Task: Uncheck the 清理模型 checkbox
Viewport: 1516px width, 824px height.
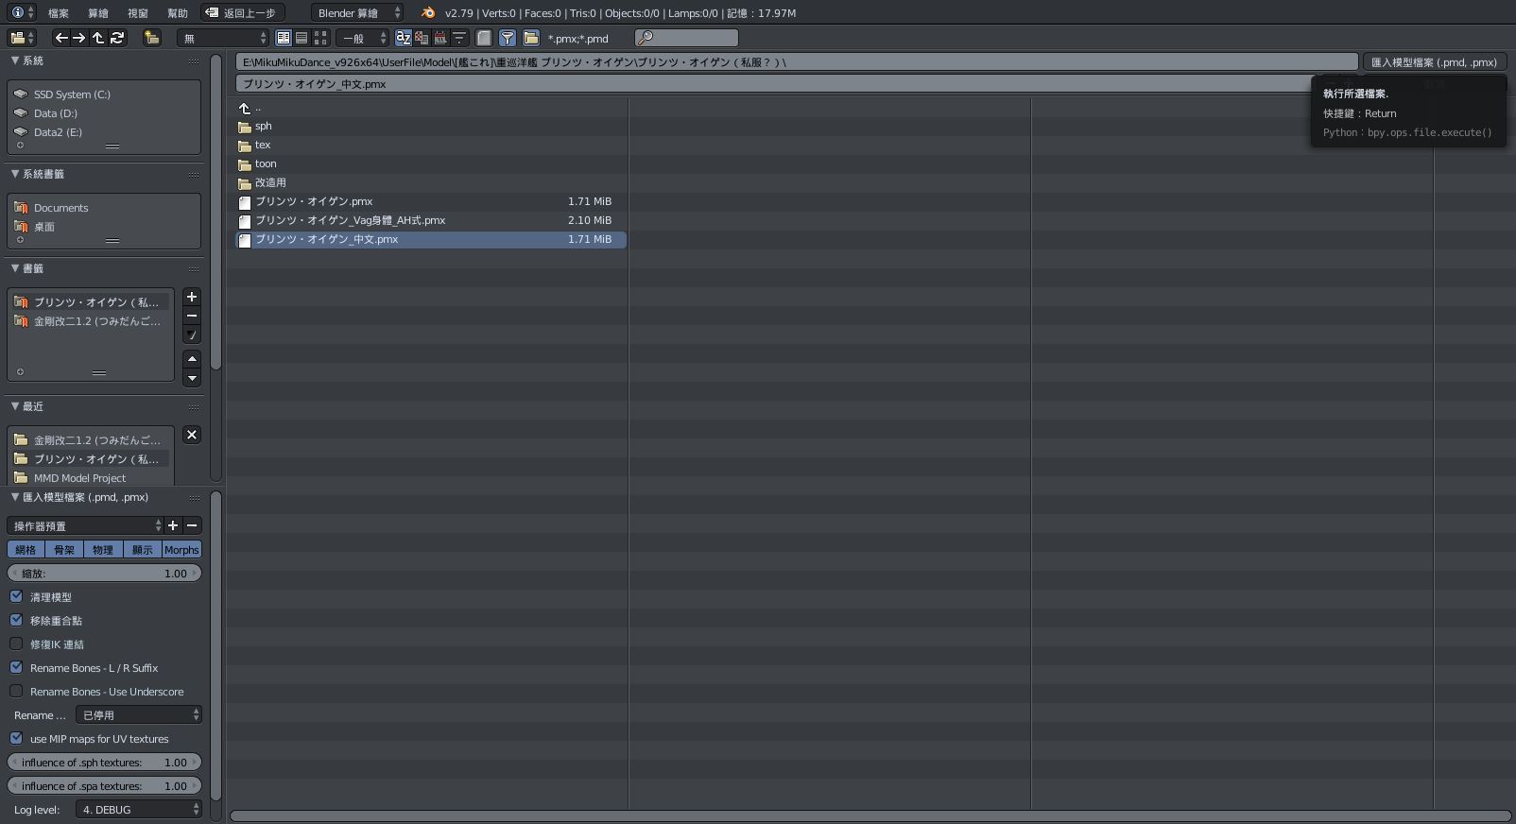Action: point(17,597)
